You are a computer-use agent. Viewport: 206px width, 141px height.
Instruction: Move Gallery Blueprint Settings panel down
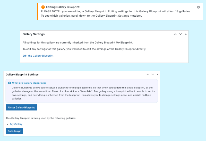[153, 75]
